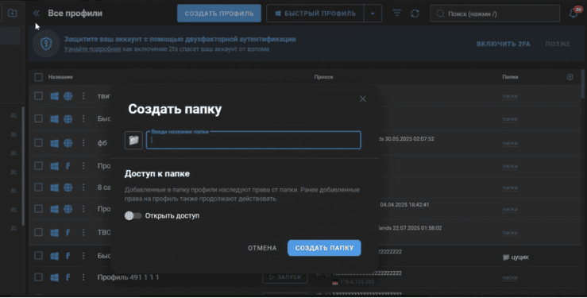Click the папки link in Профиль 491 row
This screenshot has width=587, height=298.
pyautogui.click(x=510, y=278)
